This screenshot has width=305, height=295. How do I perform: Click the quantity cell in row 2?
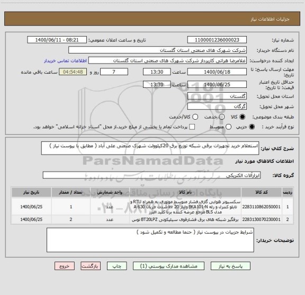coord(71,219)
